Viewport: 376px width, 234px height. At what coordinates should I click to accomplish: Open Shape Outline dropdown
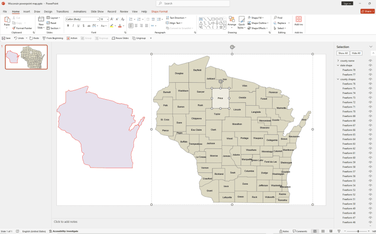258,23
